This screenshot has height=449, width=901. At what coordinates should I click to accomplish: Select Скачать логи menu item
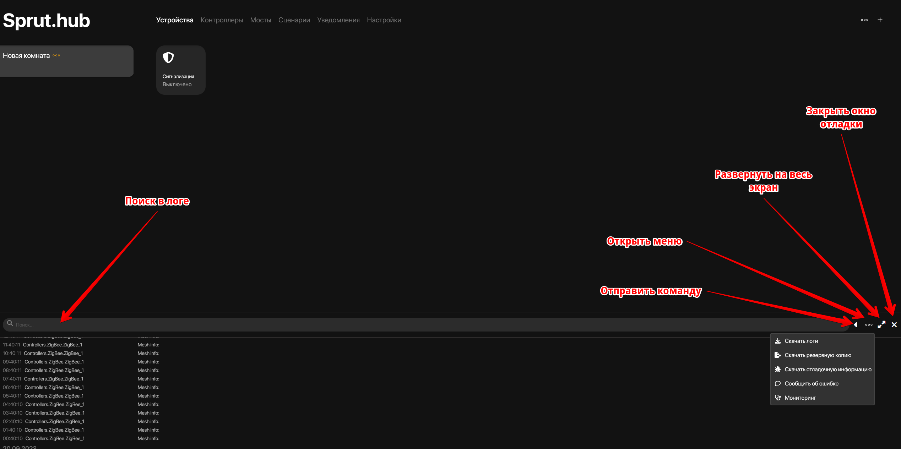pos(801,341)
